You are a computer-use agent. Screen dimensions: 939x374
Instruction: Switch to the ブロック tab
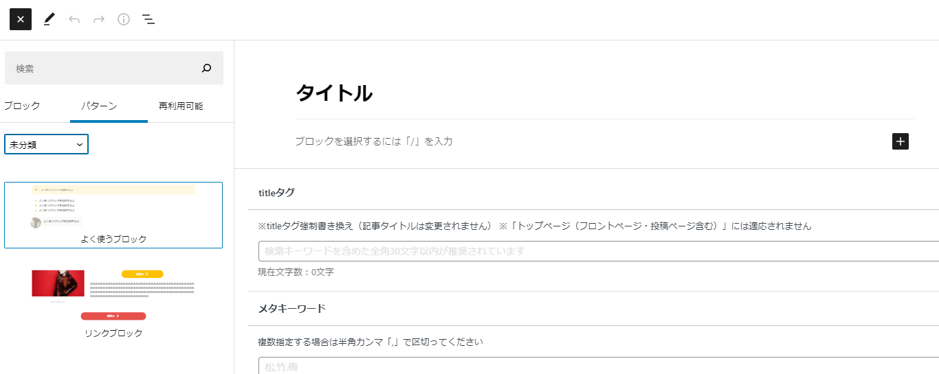(x=22, y=106)
